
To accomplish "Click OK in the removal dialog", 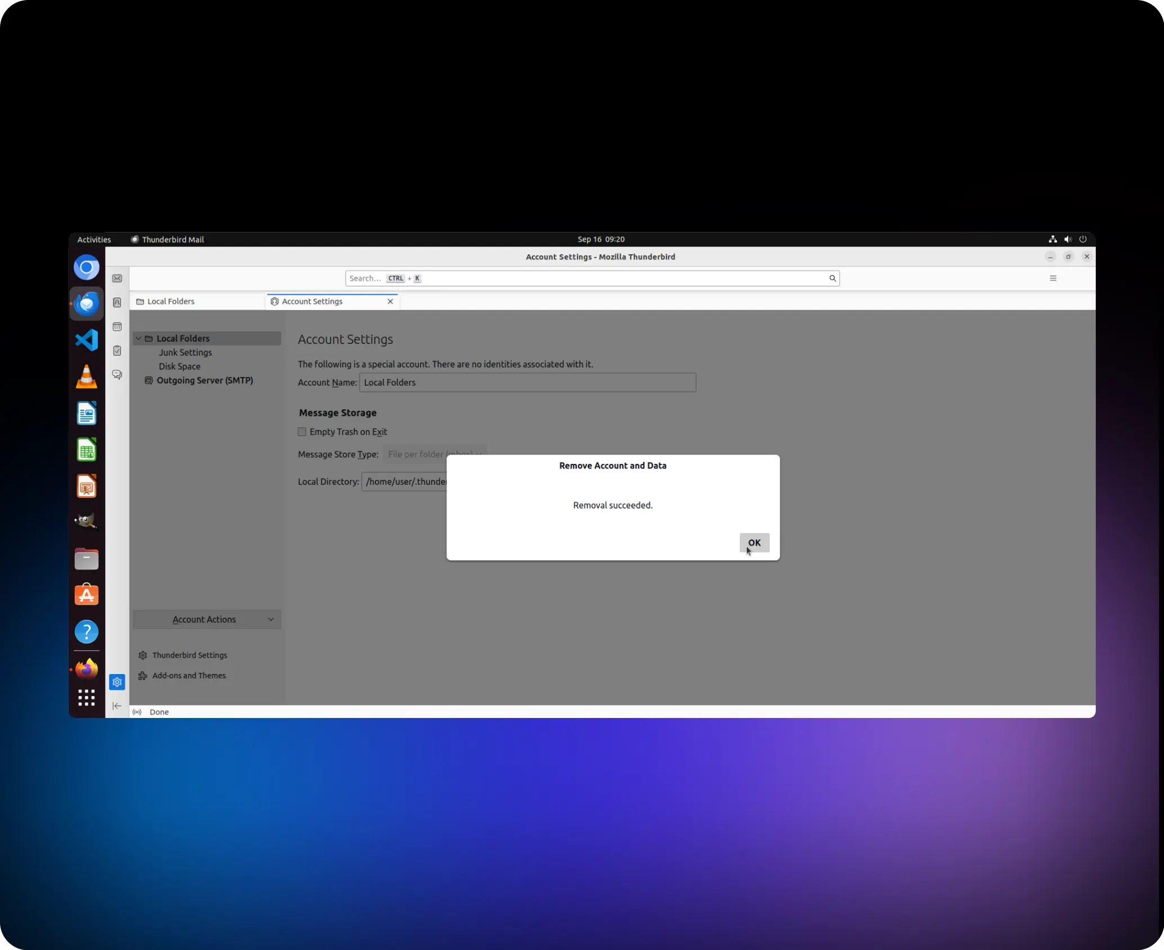I will [754, 543].
